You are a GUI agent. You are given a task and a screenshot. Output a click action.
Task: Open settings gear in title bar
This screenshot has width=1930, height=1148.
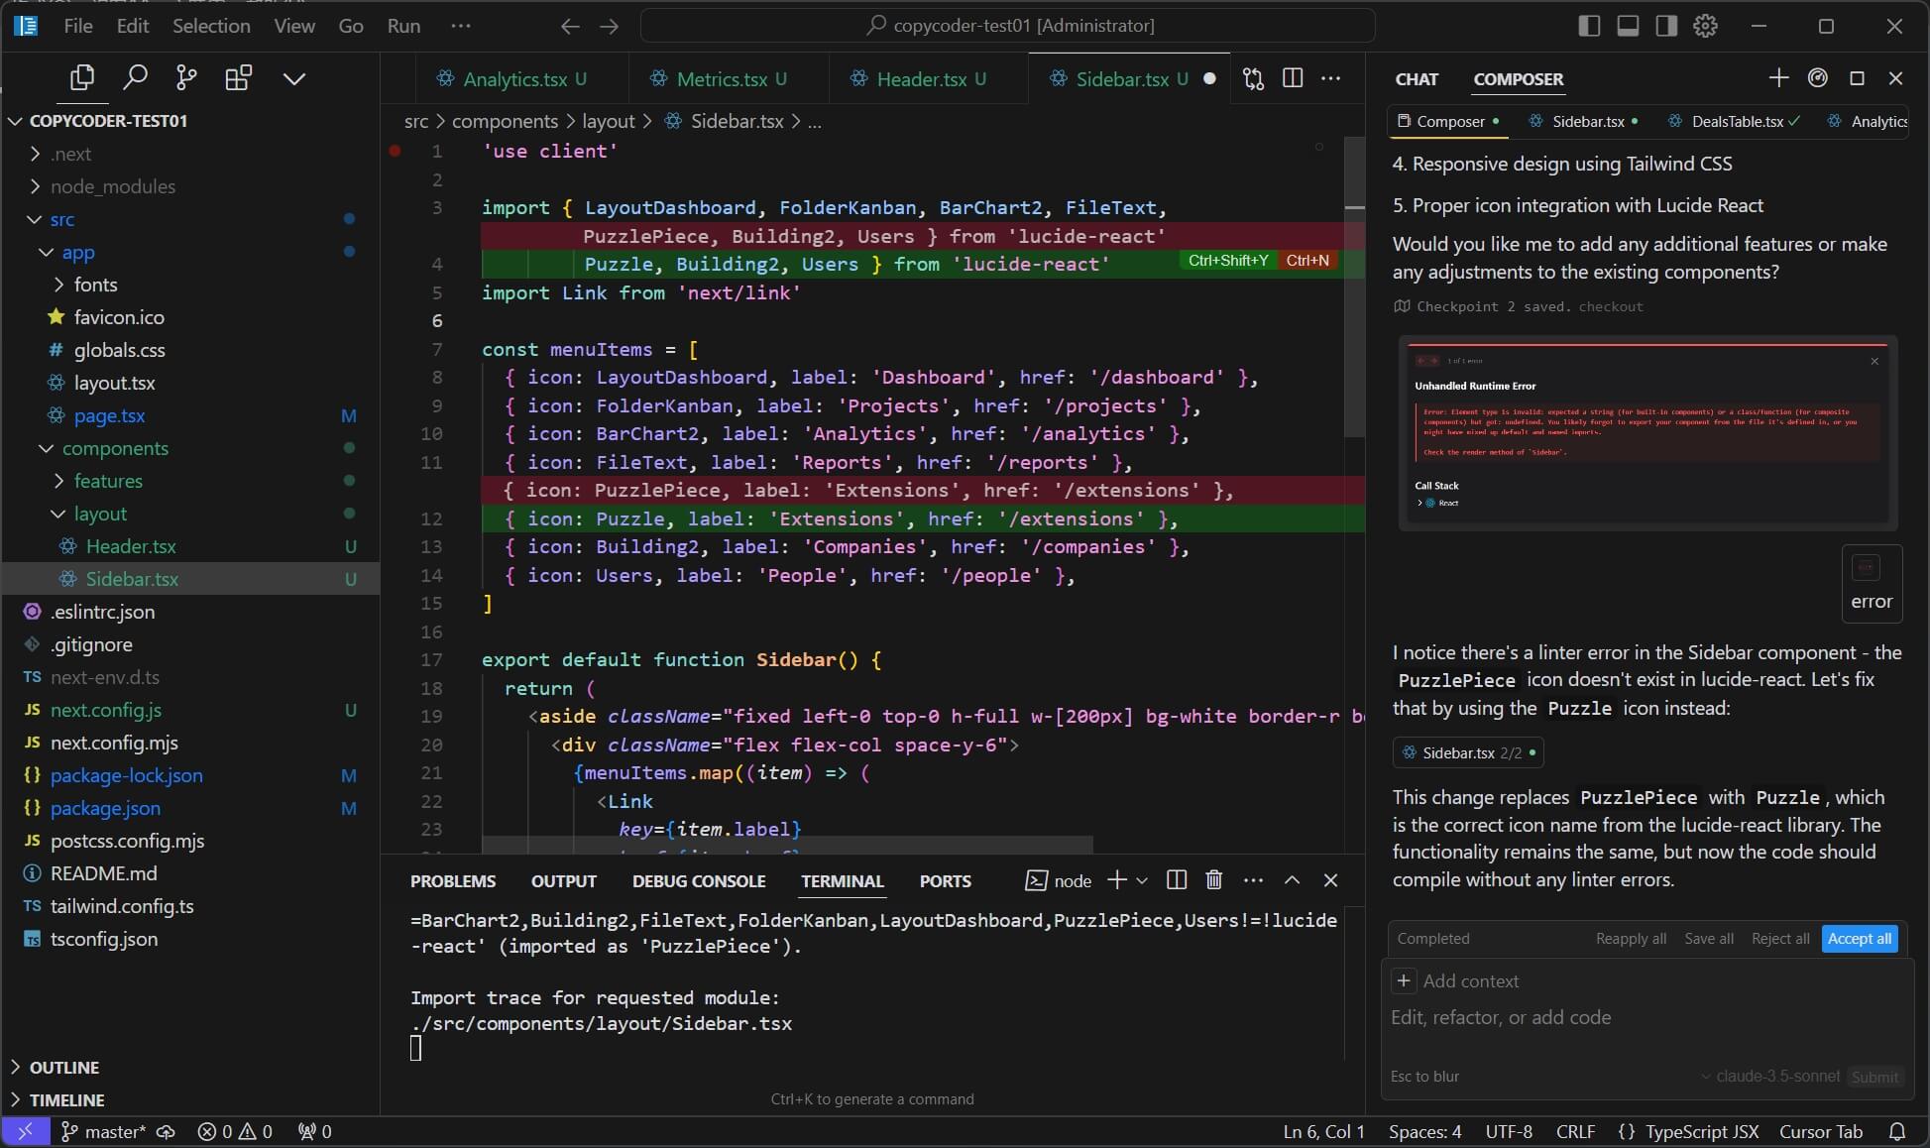coord(1705,26)
